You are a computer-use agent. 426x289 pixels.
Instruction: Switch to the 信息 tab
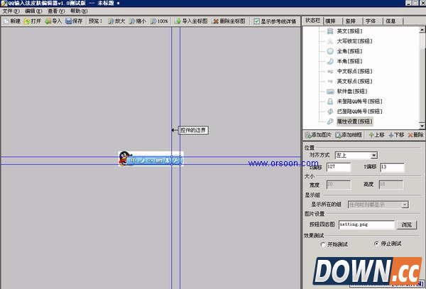[390, 21]
